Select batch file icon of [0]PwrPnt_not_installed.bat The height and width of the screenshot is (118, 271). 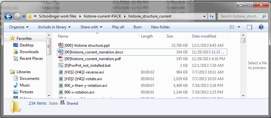(x=60, y=65)
